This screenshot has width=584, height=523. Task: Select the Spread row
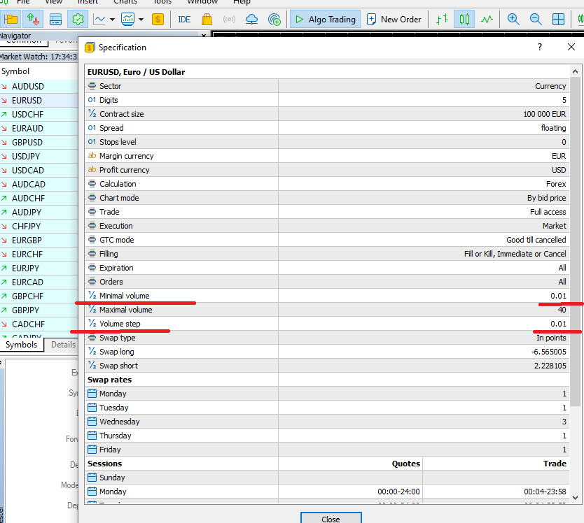pyautogui.click(x=327, y=128)
